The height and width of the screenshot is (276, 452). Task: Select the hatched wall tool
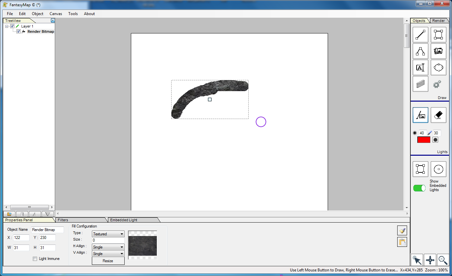point(421,84)
